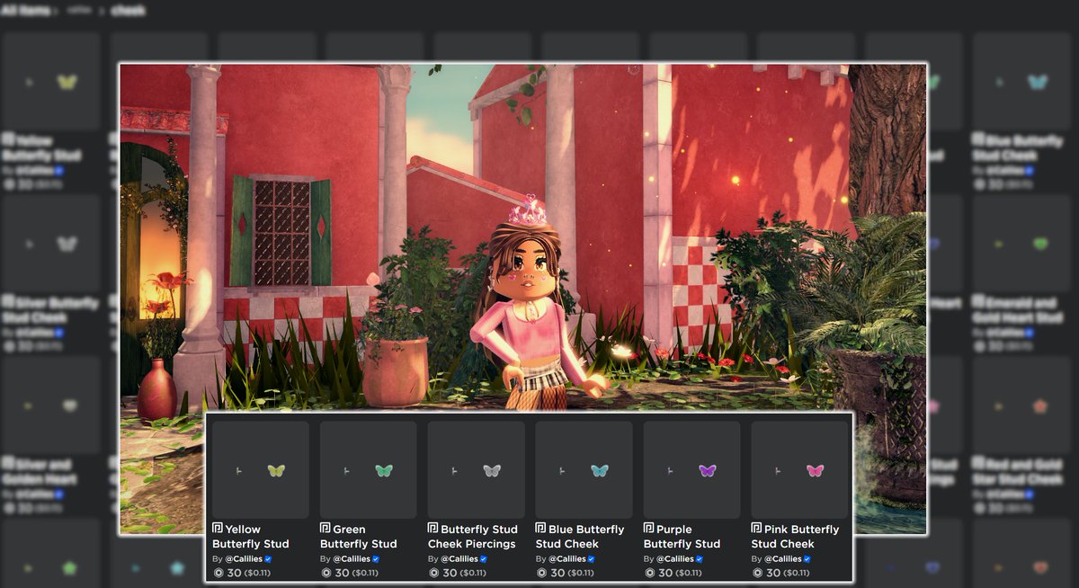
Task: Click the Blue Butterfly Stud Cheek title in the strip
Action: coord(580,537)
